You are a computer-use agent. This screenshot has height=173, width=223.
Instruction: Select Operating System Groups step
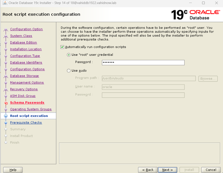pos(31,109)
